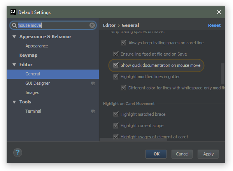The height and width of the screenshot is (171, 233).
Task: Click the IntelliJ logo in the title bar
Action: point(13,12)
